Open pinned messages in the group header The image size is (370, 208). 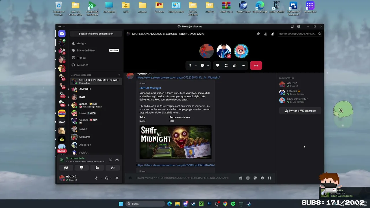coord(258,34)
